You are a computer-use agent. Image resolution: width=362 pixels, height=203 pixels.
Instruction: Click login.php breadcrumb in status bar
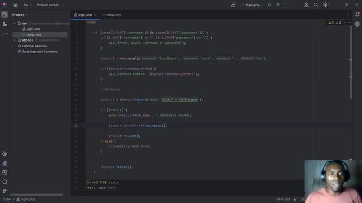click(x=26, y=200)
